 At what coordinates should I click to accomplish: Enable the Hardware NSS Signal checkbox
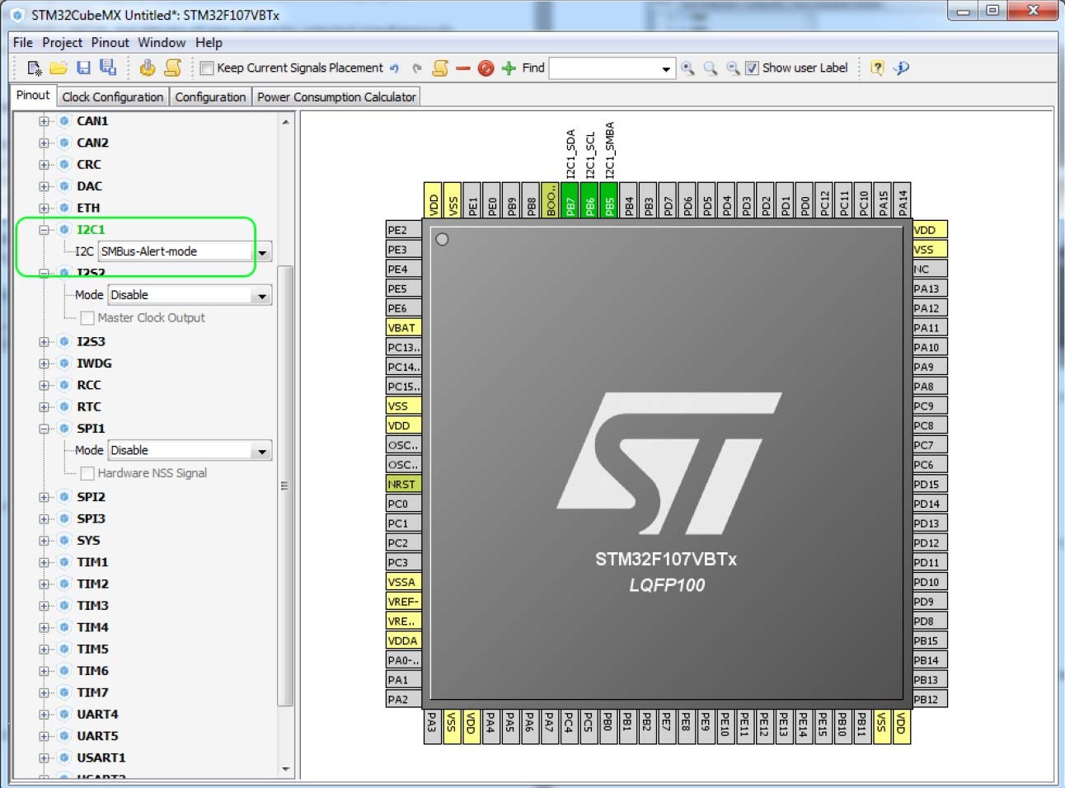[87, 473]
